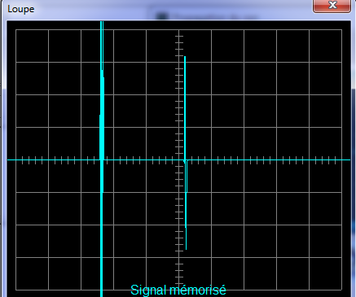
Task: Click the positive cyan pulse right of center axis
Action: pos(185,108)
